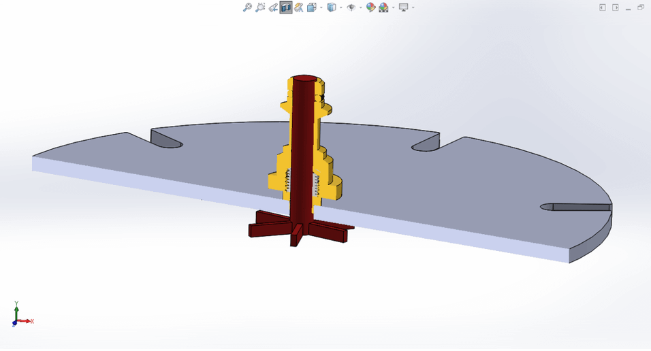The width and height of the screenshot is (651, 351).
Task: Click the View Orientation cube icon
Action: coord(312,7)
